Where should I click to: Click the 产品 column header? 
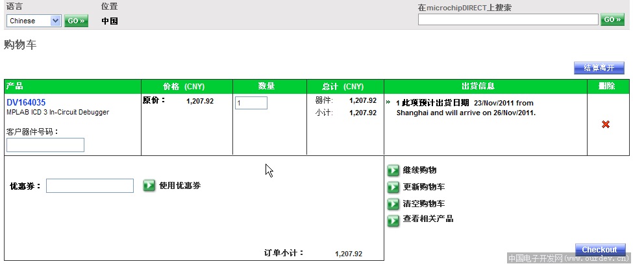pos(73,87)
